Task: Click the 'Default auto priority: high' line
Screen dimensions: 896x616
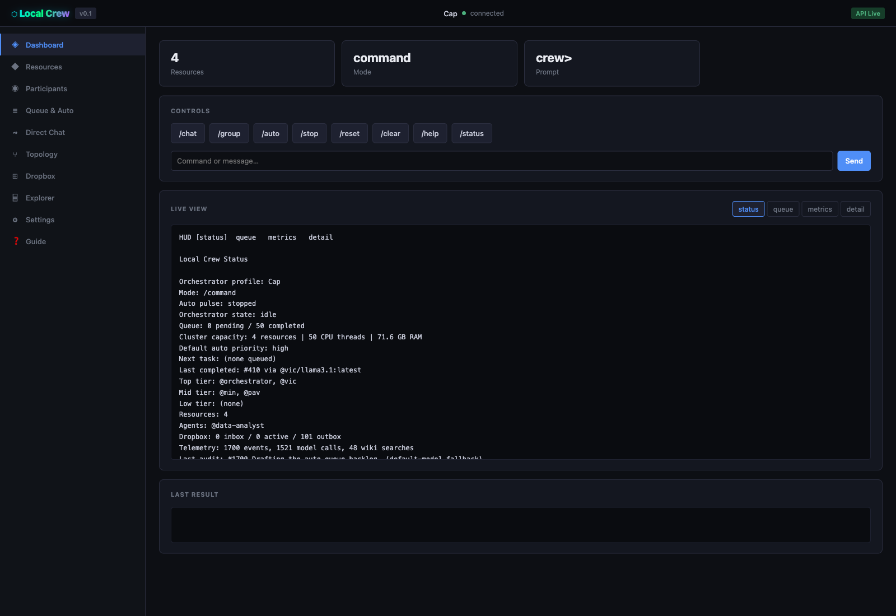Action: (x=234, y=348)
